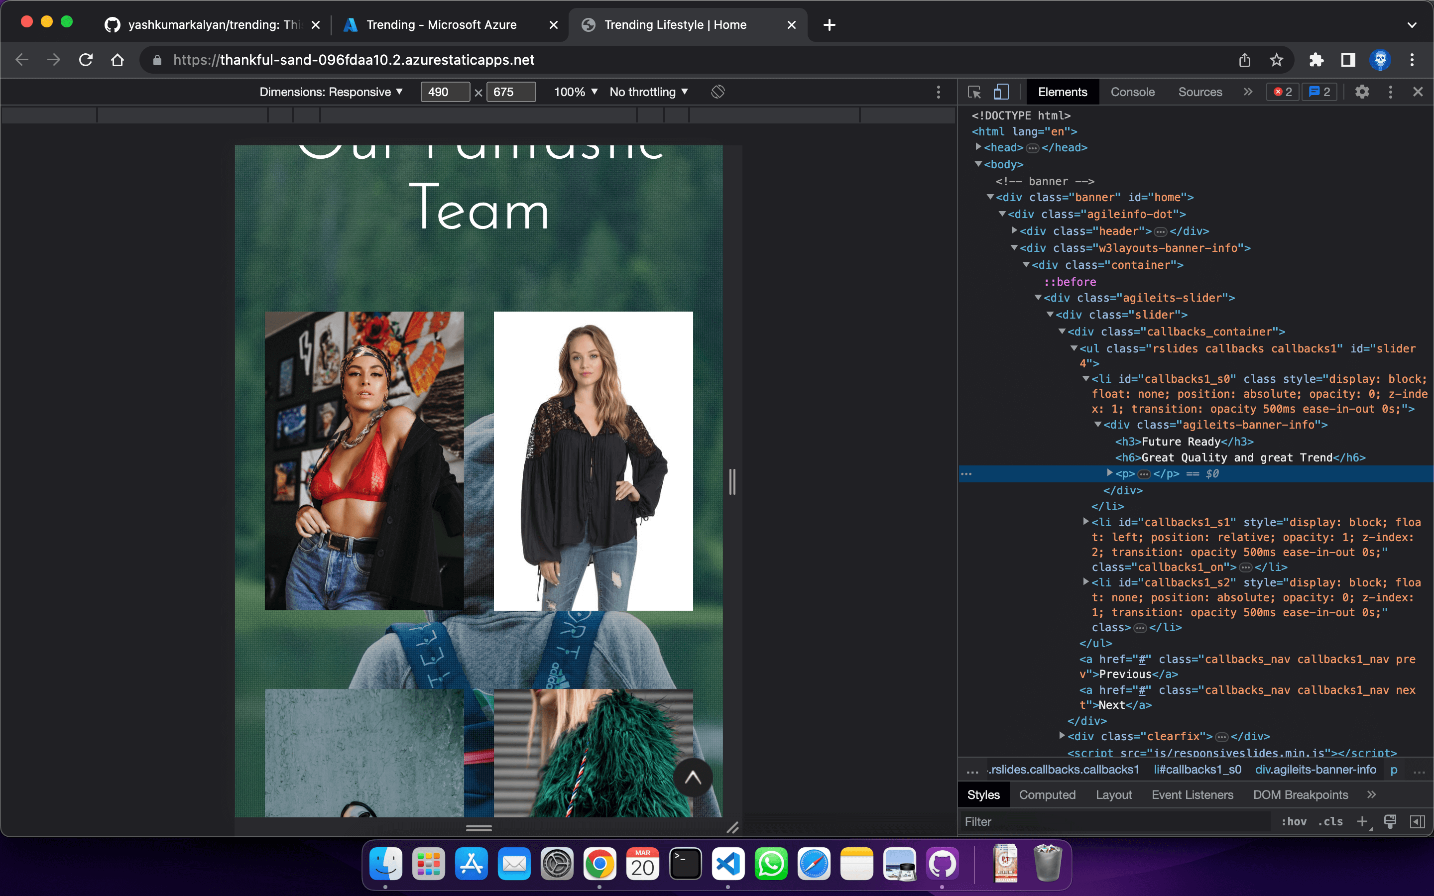Open the Computed styles tab
Image resolution: width=1434 pixels, height=896 pixels.
(x=1047, y=794)
